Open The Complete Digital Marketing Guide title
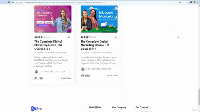Image resolution: width=200 pixels, height=112 pixels. click(x=48, y=45)
